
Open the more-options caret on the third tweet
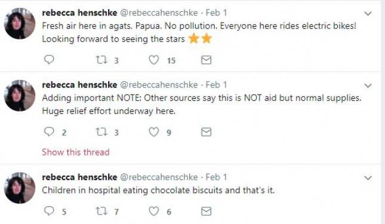coord(368,178)
